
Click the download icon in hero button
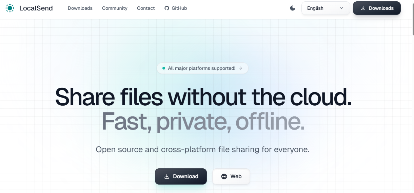[x=167, y=176]
